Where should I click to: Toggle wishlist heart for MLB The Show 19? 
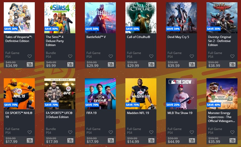coord(192,132)
